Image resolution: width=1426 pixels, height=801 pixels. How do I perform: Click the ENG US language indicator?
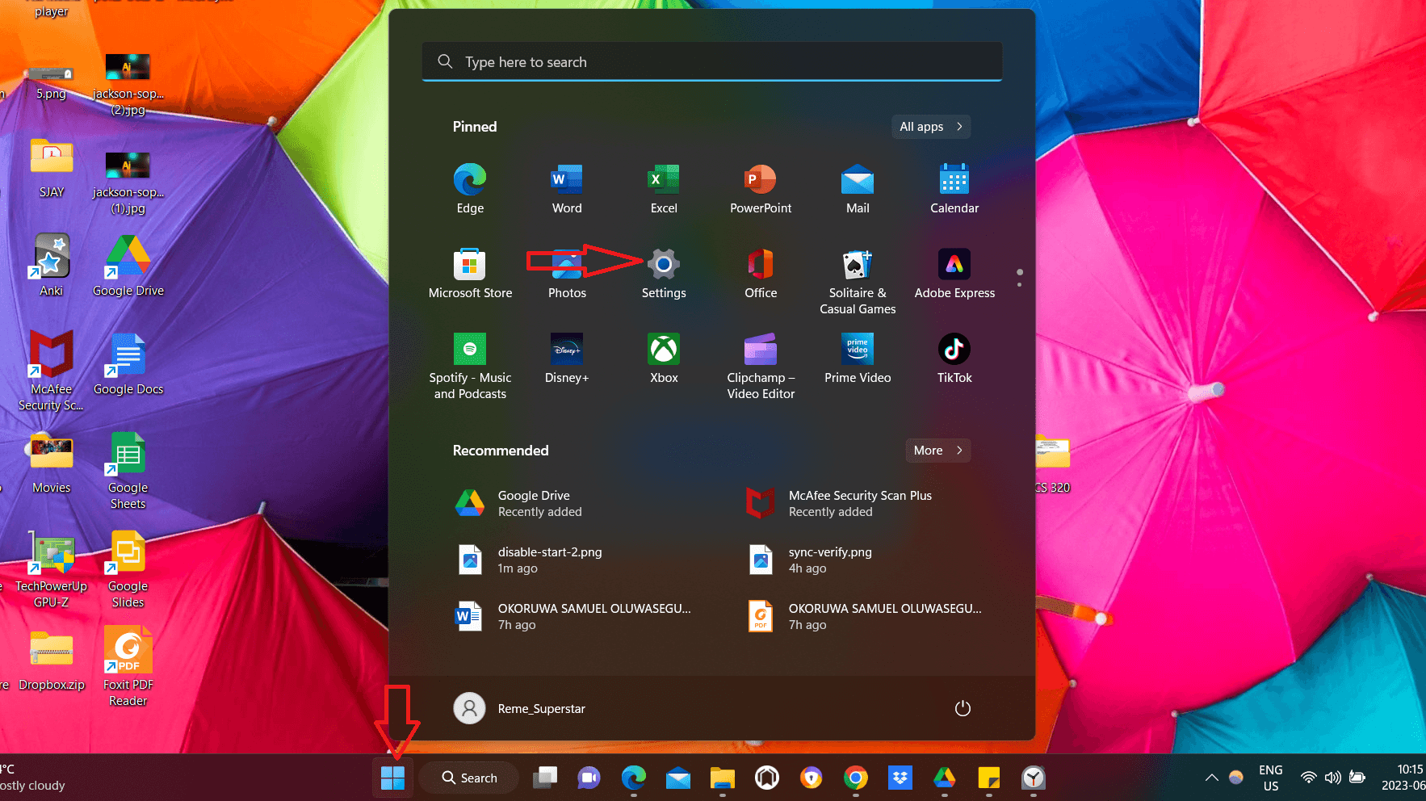1271,778
